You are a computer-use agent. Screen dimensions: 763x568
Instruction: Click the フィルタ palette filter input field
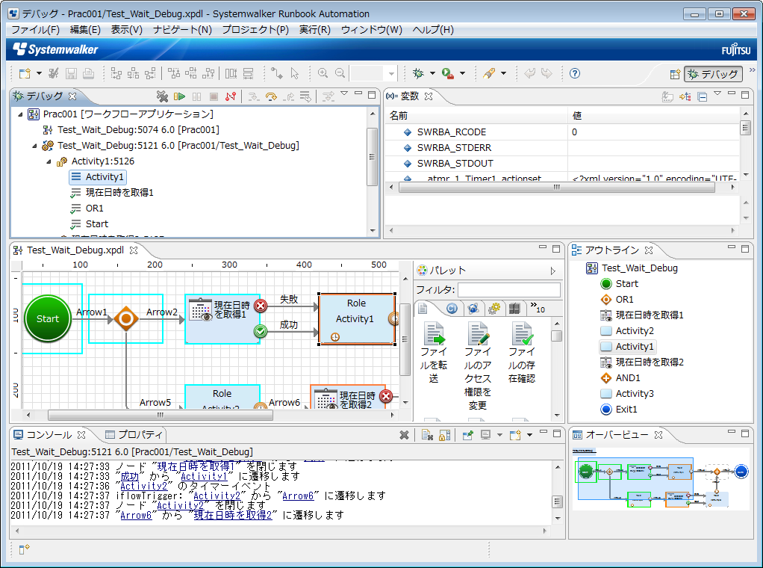(x=509, y=290)
